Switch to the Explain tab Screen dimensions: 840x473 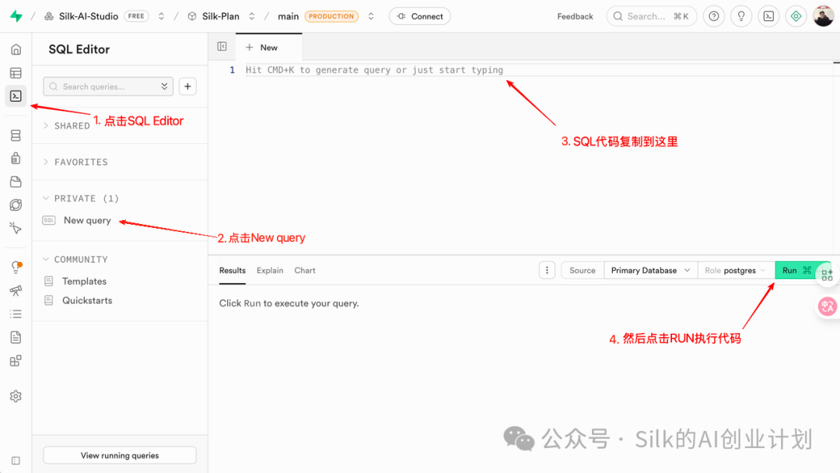(270, 271)
